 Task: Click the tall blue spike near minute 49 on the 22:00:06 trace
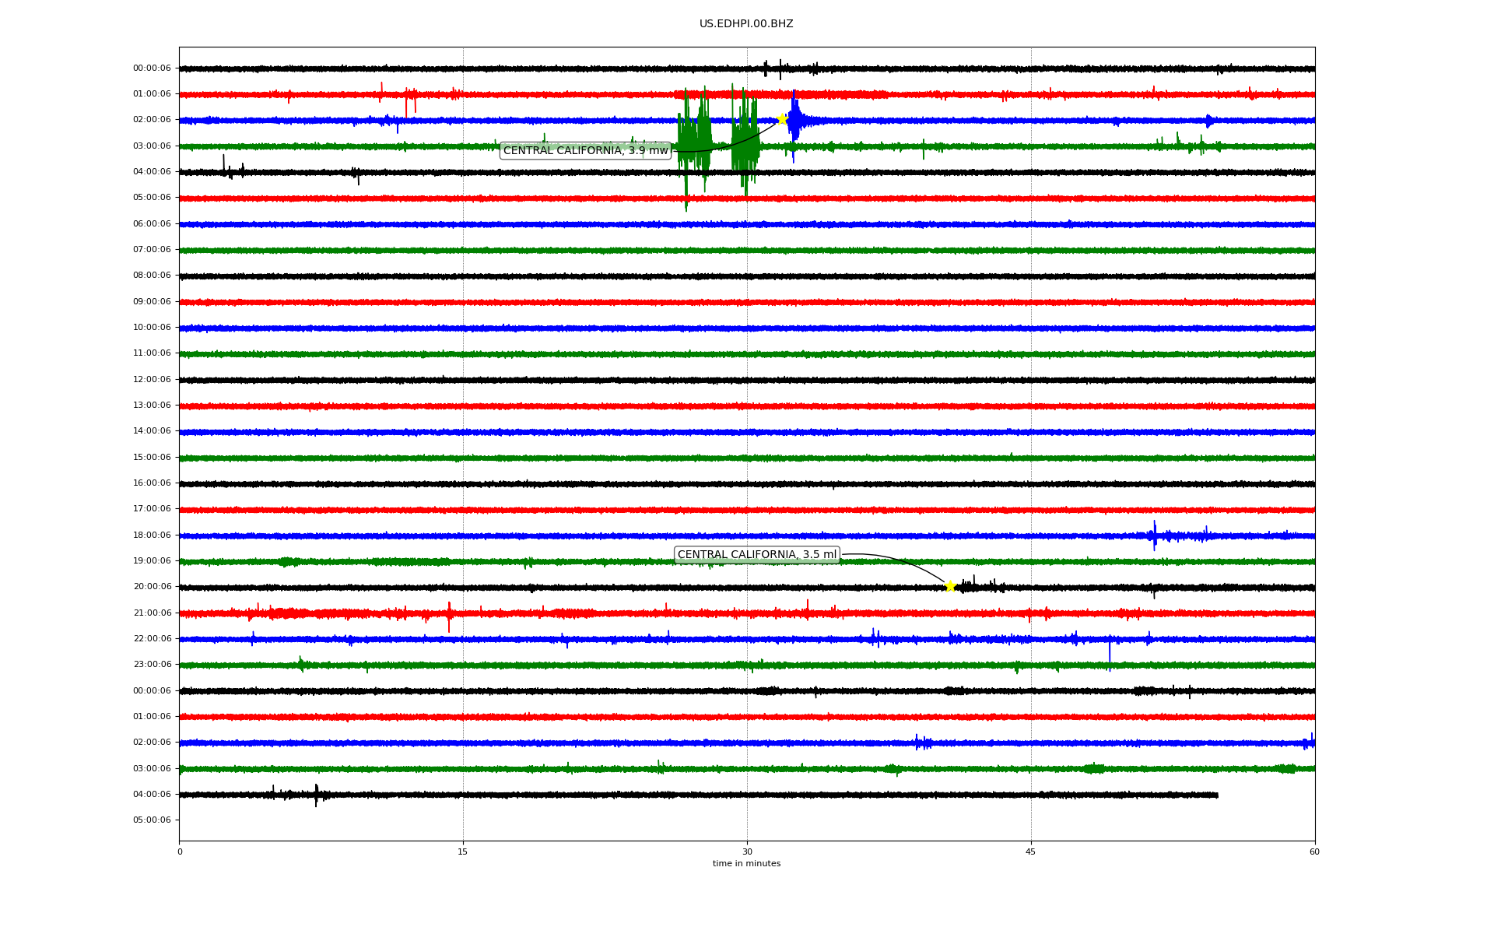[1110, 652]
